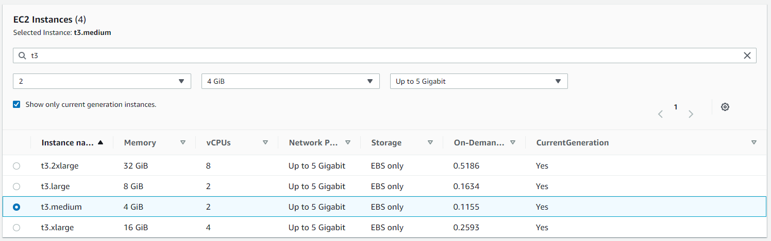Click into the instance search field
Viewport: 771px width, 241px height.
[381, 56]
